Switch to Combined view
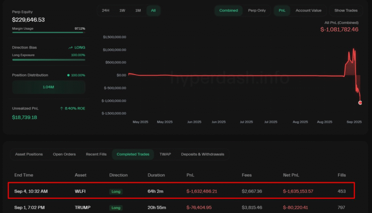Viewport: 372px width, 213px height. pyautogui.click(x=229, y=10)
